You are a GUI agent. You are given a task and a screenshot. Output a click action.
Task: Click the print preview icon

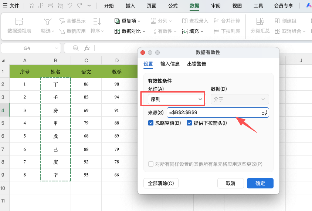point(60,6)
